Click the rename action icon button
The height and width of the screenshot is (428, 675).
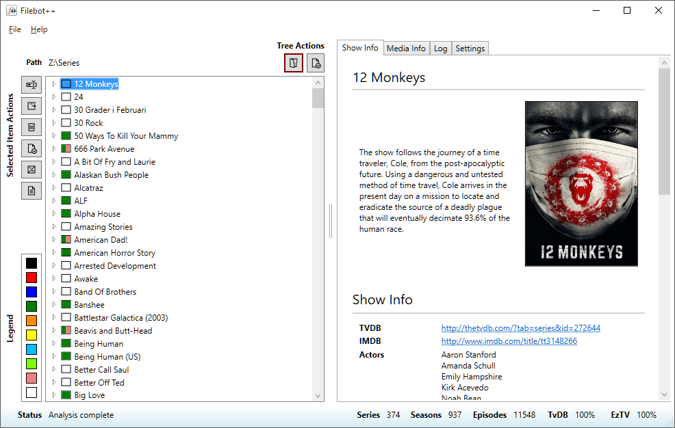point(31,85)
